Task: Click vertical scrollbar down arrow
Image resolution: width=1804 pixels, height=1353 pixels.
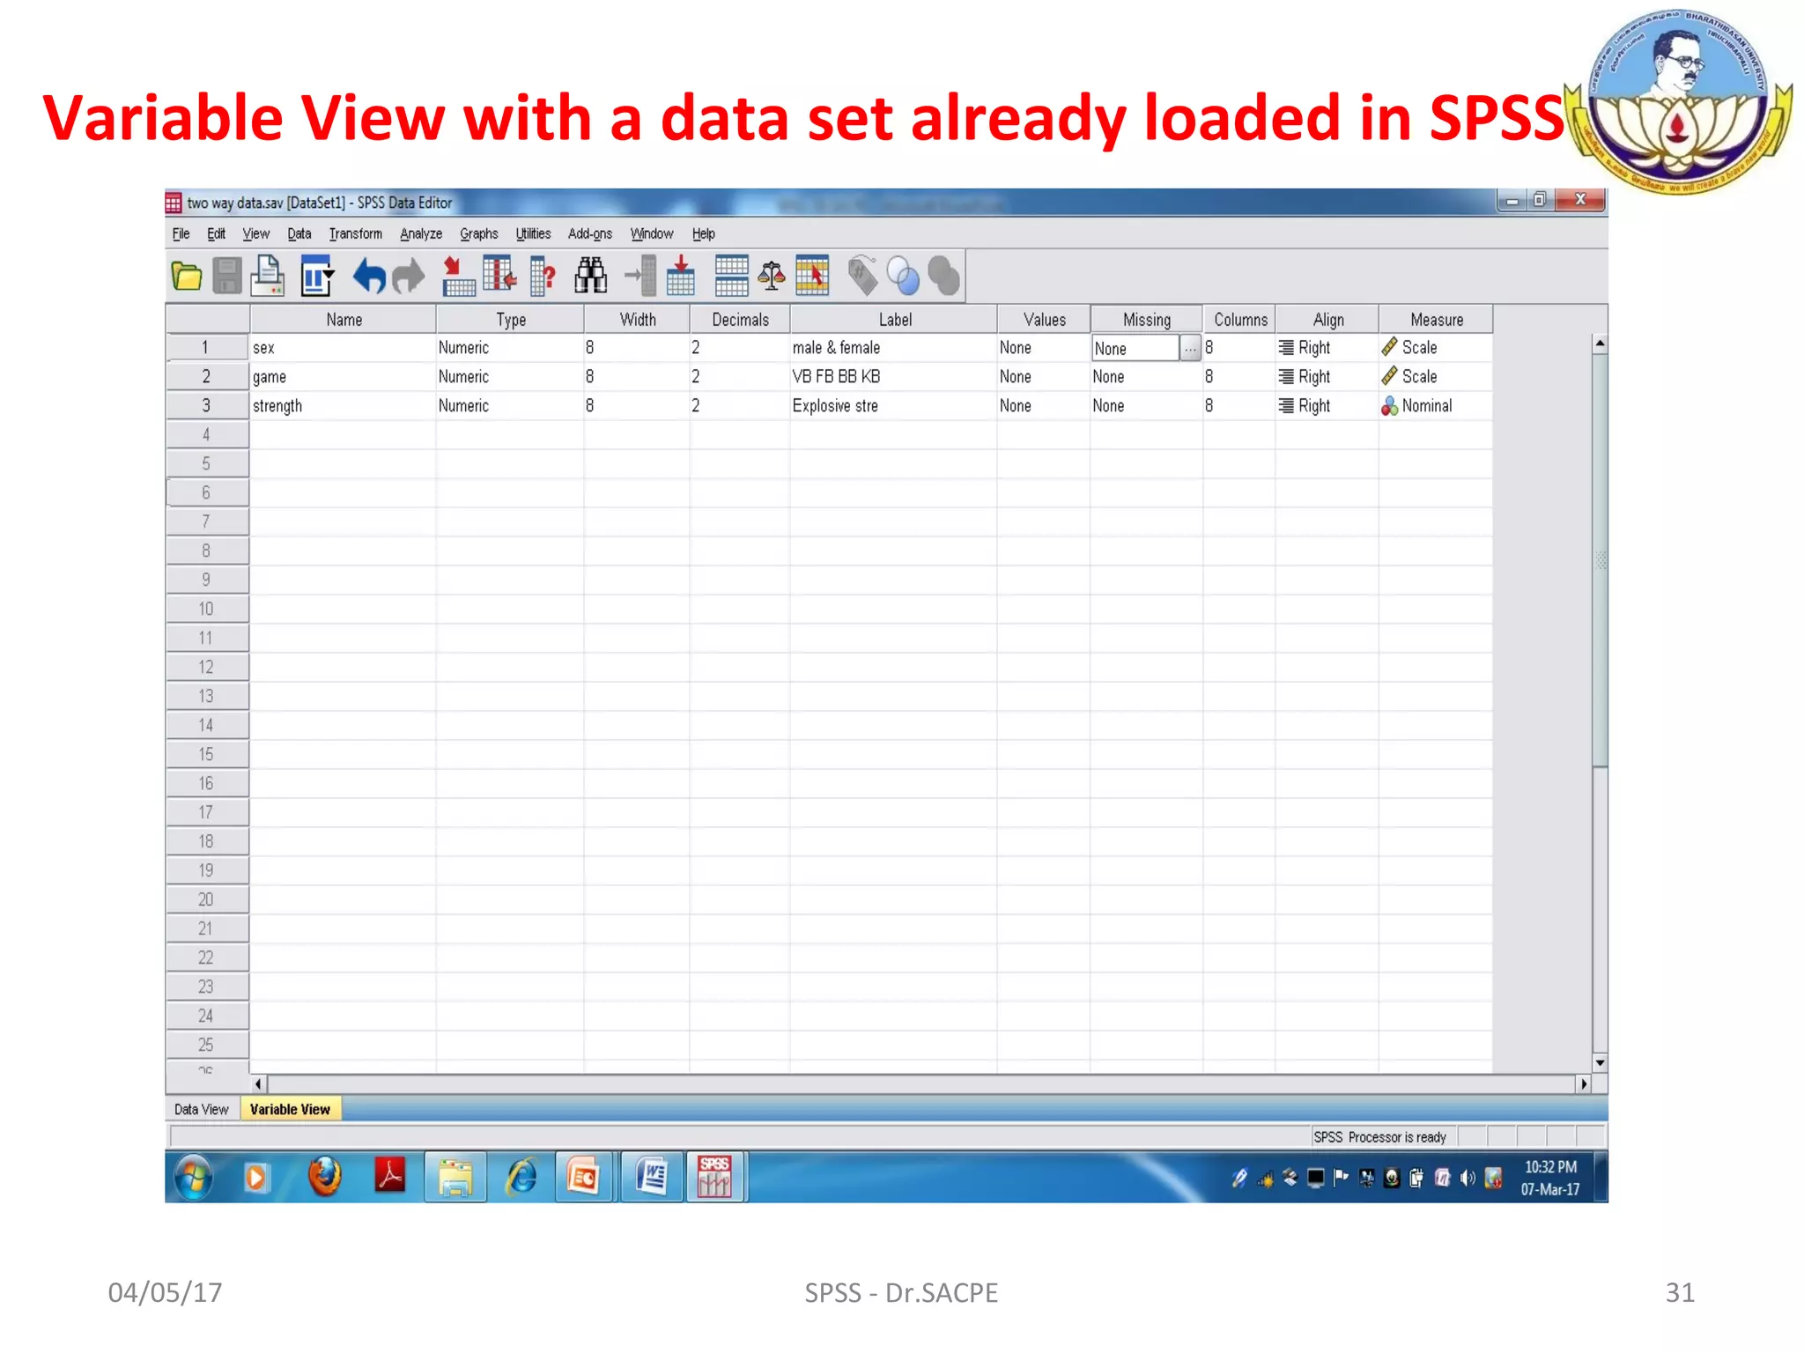Action: coord(1600,1062)
